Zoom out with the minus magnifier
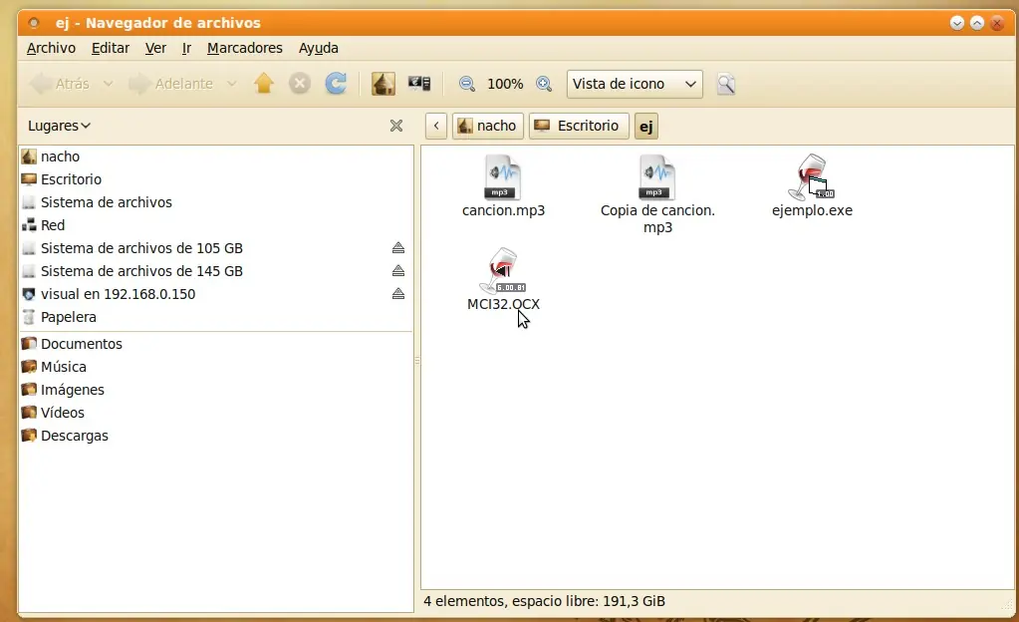 [x=466, y=84]
